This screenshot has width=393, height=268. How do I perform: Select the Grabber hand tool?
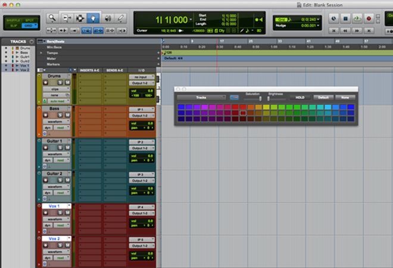[93, 18]
